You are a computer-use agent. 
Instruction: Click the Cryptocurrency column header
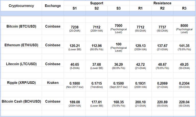[x=21, y=6]
